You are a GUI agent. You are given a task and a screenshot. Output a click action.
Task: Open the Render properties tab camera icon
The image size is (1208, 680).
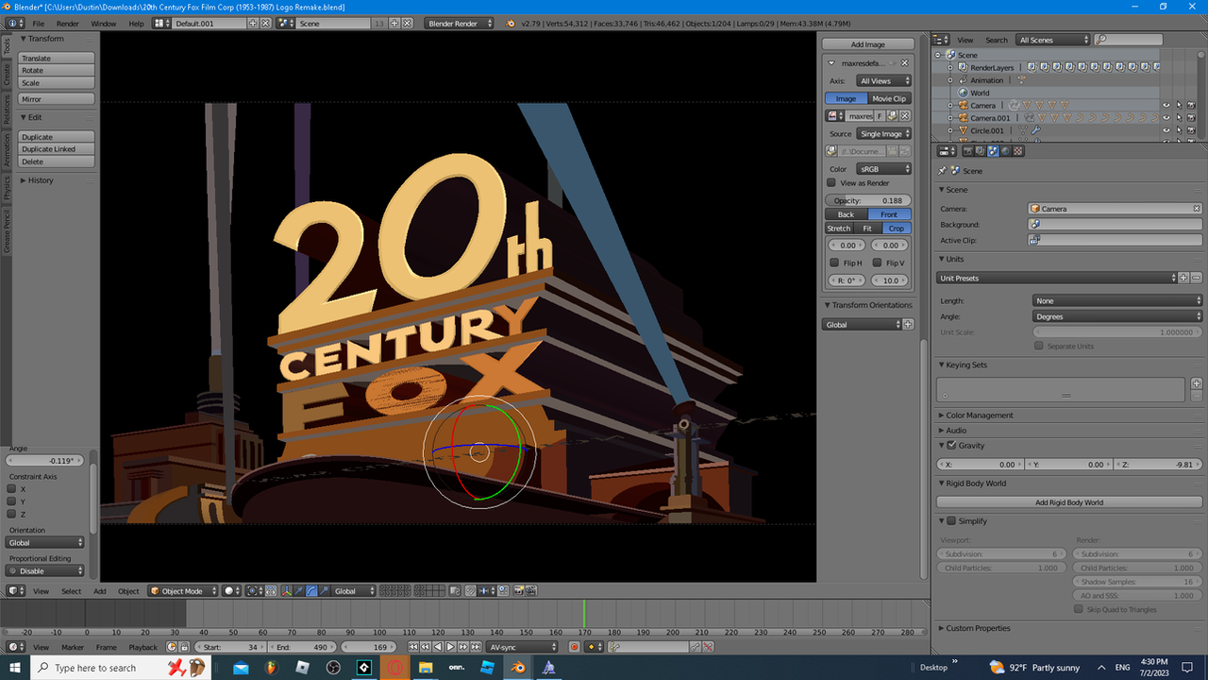(967, 151)
